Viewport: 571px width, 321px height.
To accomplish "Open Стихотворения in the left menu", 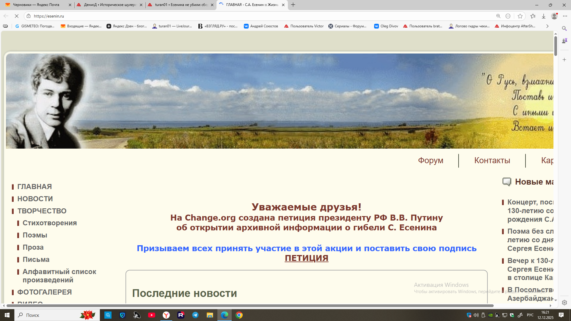I will 50,223.
